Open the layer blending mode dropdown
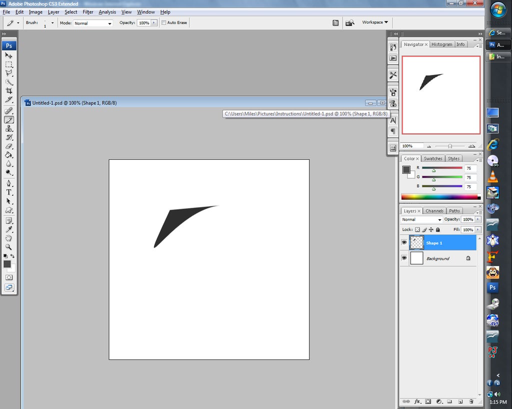512x409 pixels. pos(421,219)
